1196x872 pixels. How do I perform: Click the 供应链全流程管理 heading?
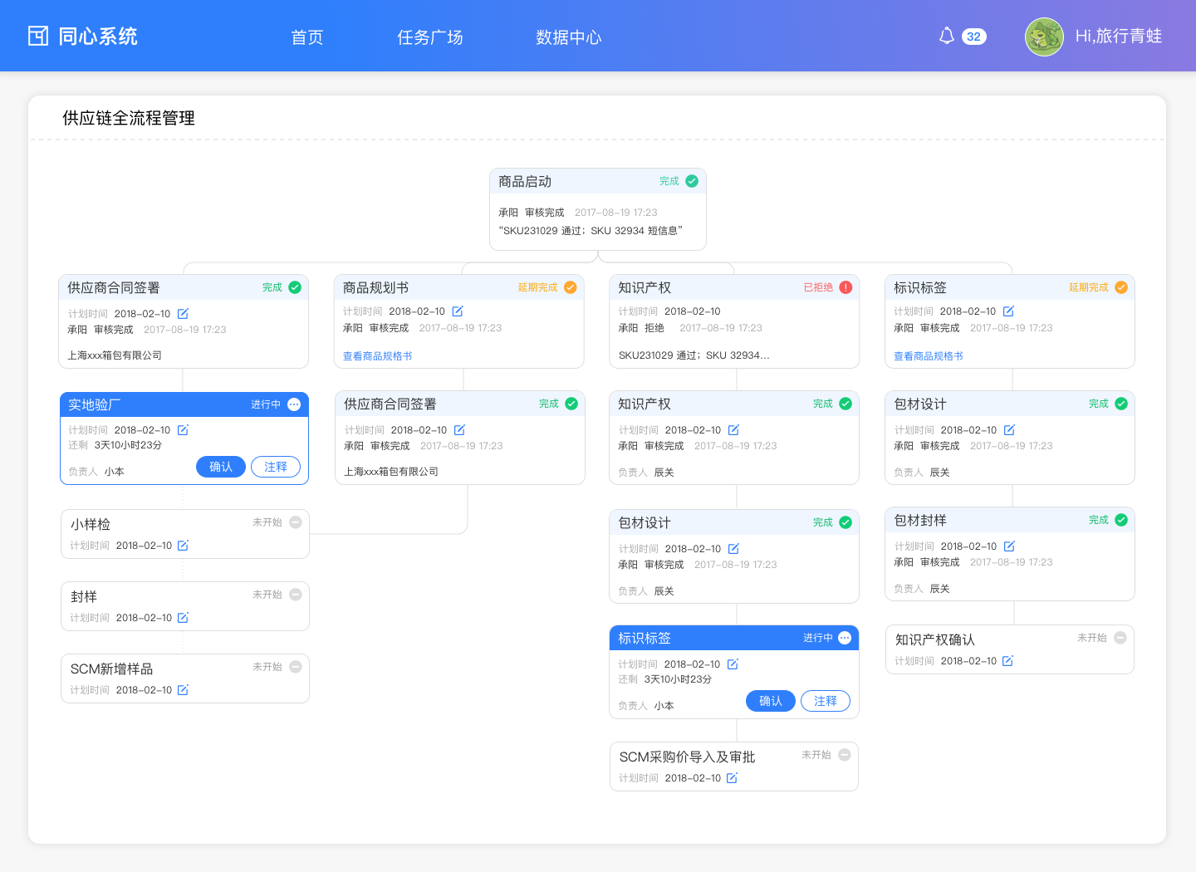(x=129, y=118)
